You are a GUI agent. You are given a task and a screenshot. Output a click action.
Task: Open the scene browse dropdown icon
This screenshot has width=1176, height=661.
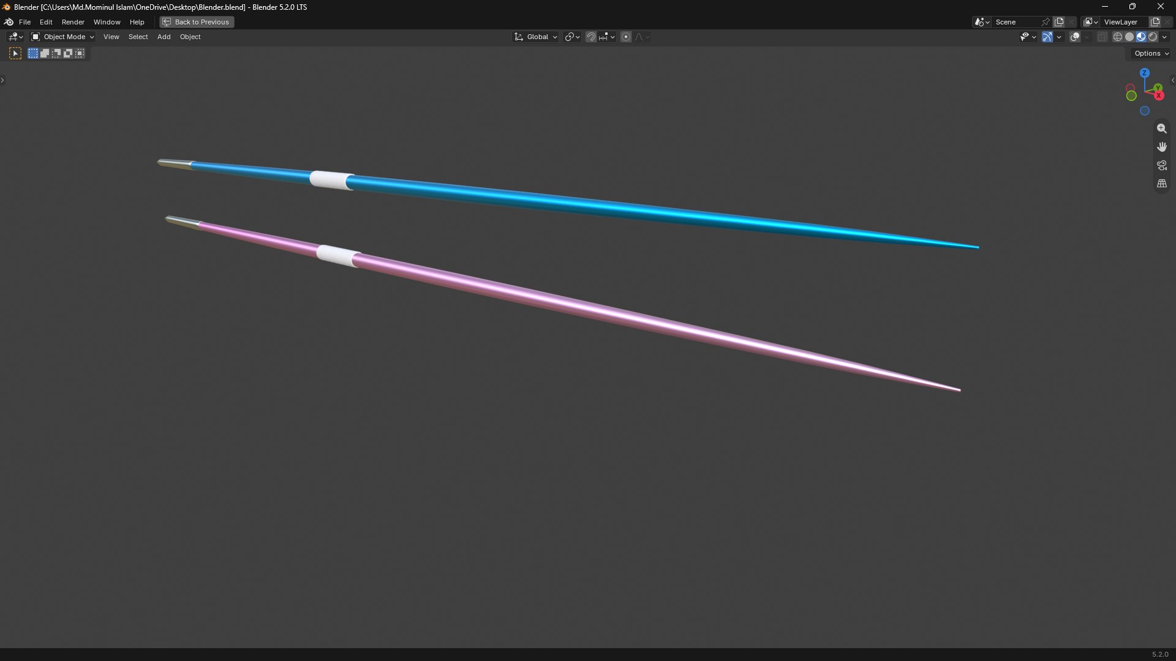click(x=982, y=22)
